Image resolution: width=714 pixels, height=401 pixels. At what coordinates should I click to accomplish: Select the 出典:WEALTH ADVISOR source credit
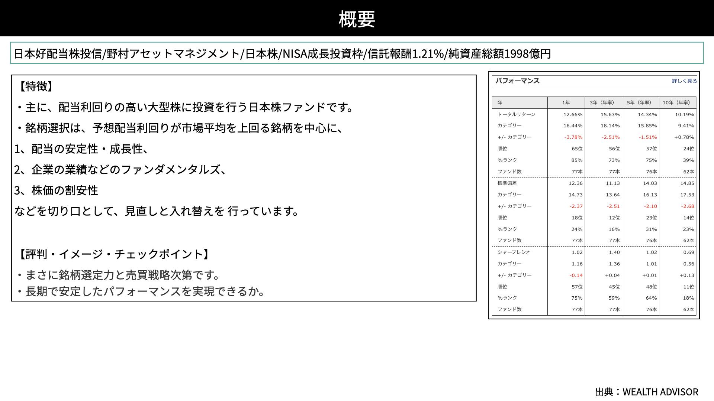click(x=647, y=392)
